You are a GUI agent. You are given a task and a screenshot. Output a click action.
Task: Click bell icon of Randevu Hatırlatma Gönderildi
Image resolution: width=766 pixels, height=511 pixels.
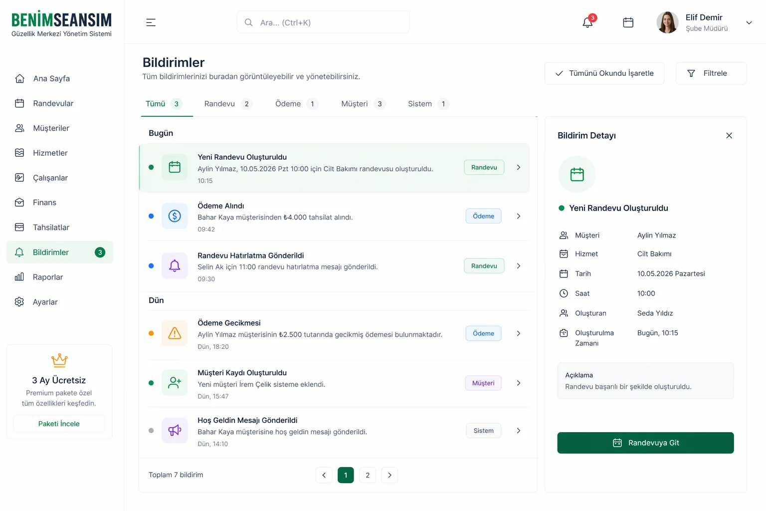pyautogui.click(x=175, y=266)
